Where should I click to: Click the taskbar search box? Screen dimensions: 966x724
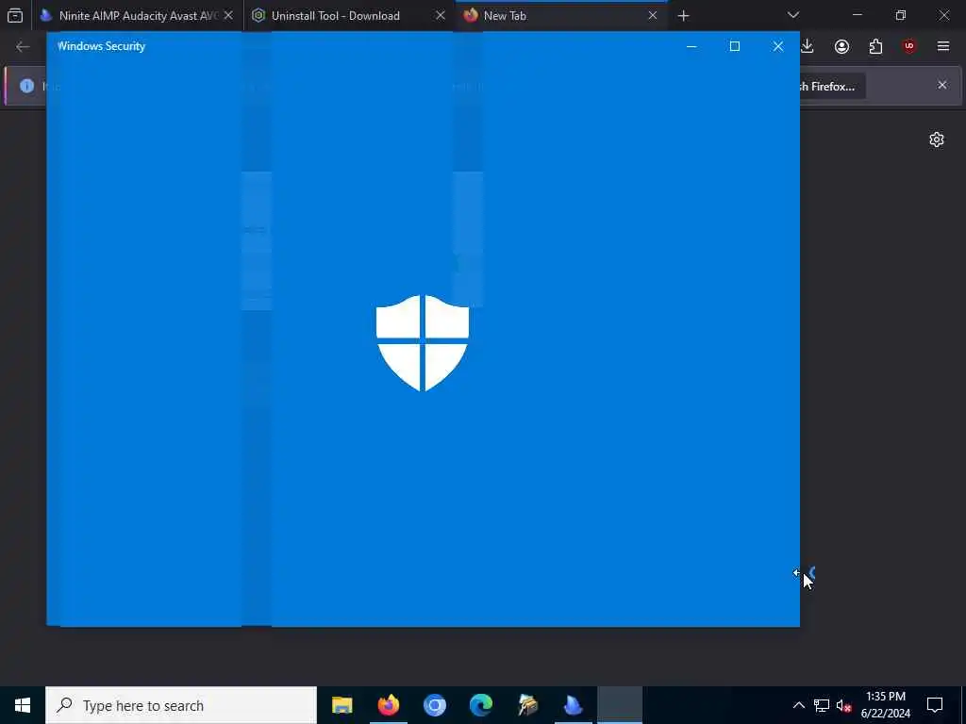[181, 705]
